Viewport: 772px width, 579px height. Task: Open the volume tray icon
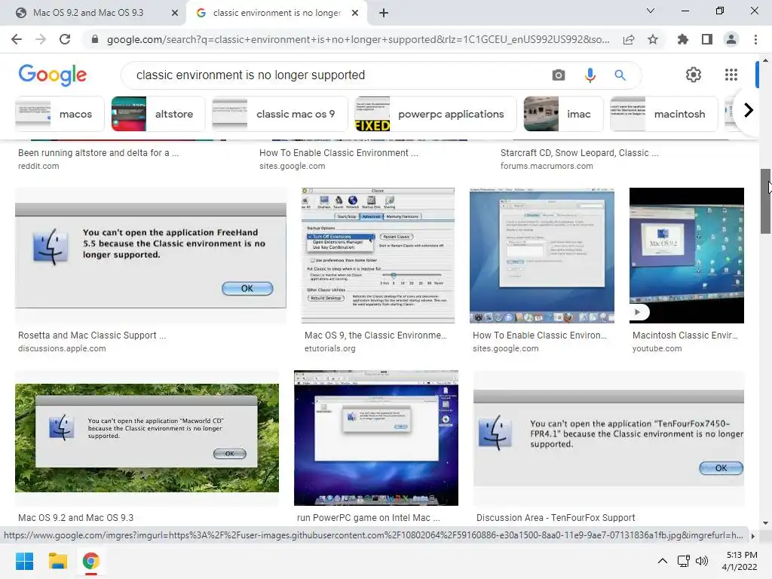(x=702, y=561)
